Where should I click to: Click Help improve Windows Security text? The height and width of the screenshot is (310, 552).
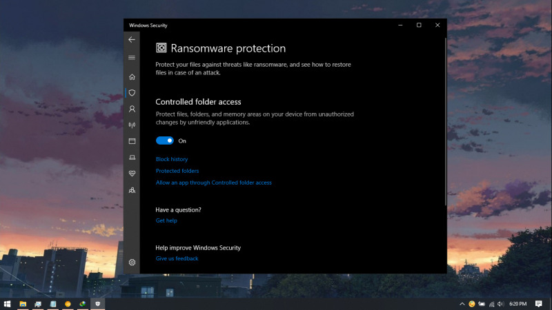(198, 248)
